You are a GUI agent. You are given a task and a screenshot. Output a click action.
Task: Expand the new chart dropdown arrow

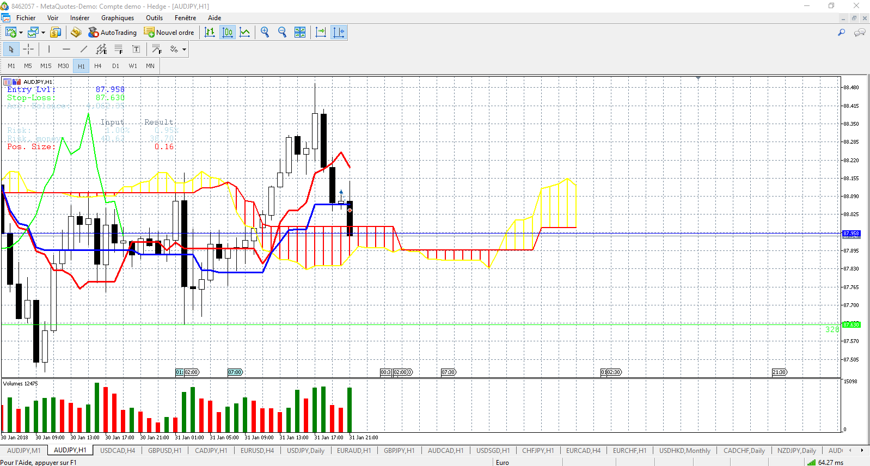coord(21,33)
